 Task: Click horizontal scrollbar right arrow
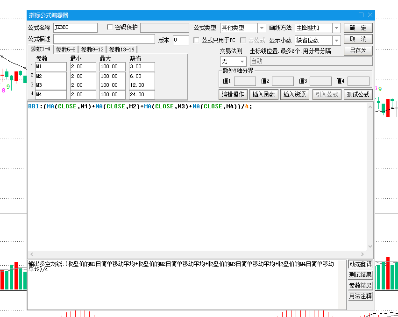click(x=362, y=254)
